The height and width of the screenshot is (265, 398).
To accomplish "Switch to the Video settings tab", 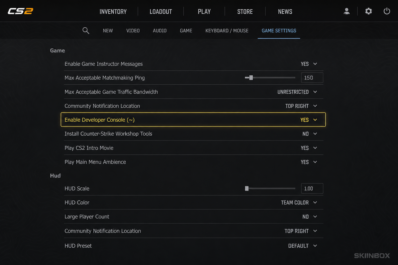I will point(133,31).
